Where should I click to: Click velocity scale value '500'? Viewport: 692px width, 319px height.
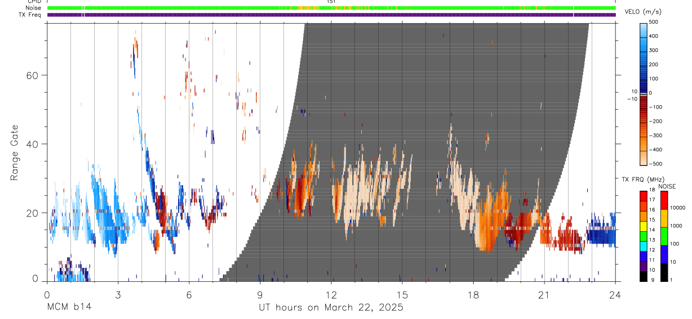click(654, 22)
